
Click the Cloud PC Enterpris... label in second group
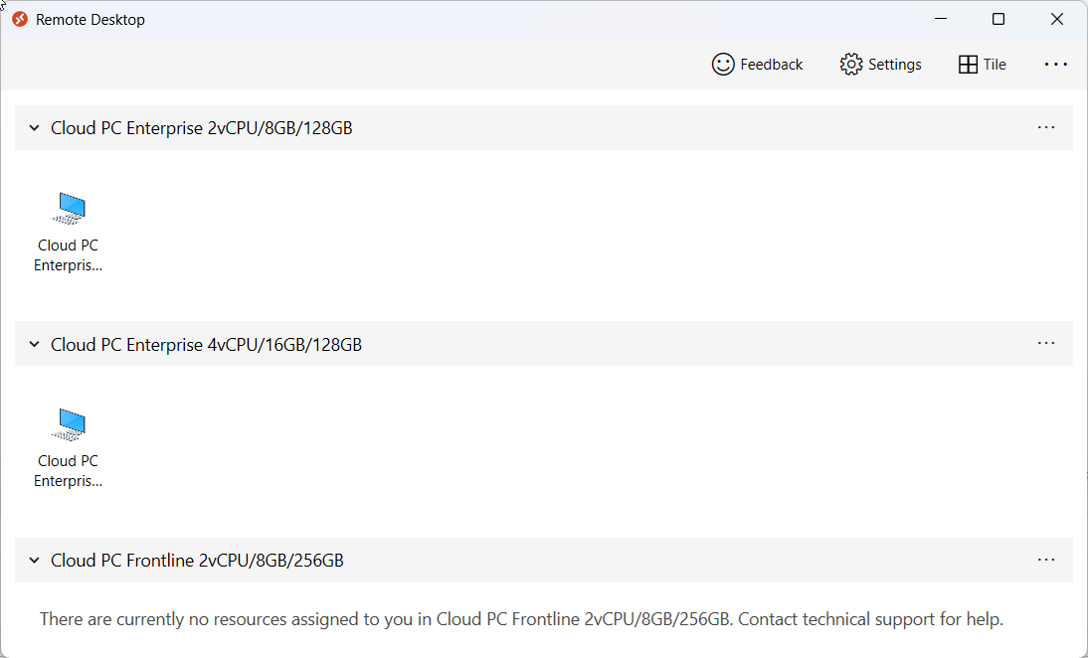[68, 471]
